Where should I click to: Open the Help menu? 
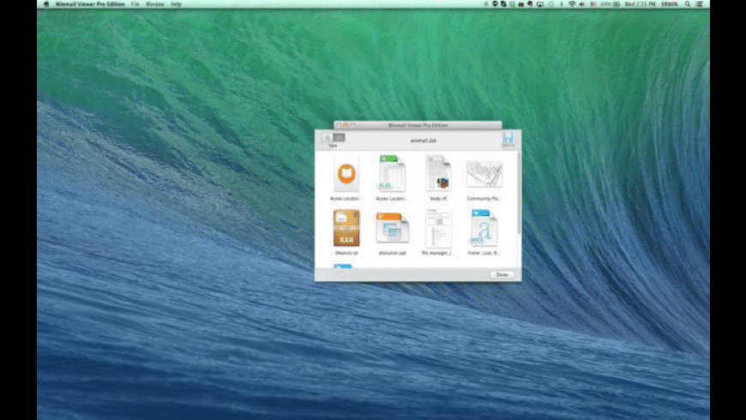pos(176,4)
